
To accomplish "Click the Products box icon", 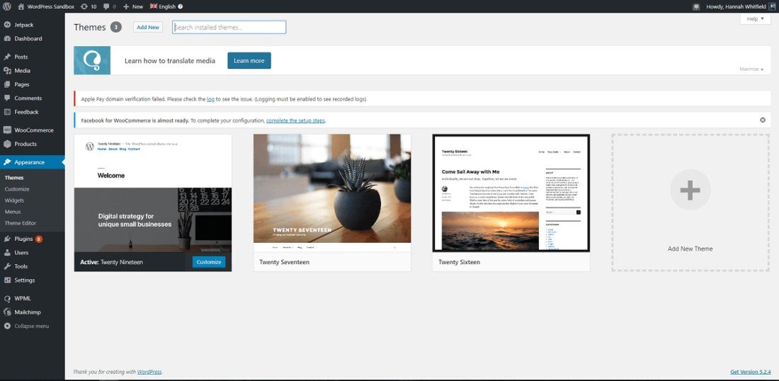I will tap(7, 144).
